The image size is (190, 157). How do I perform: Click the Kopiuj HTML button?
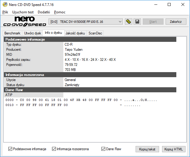click(174, 149)
